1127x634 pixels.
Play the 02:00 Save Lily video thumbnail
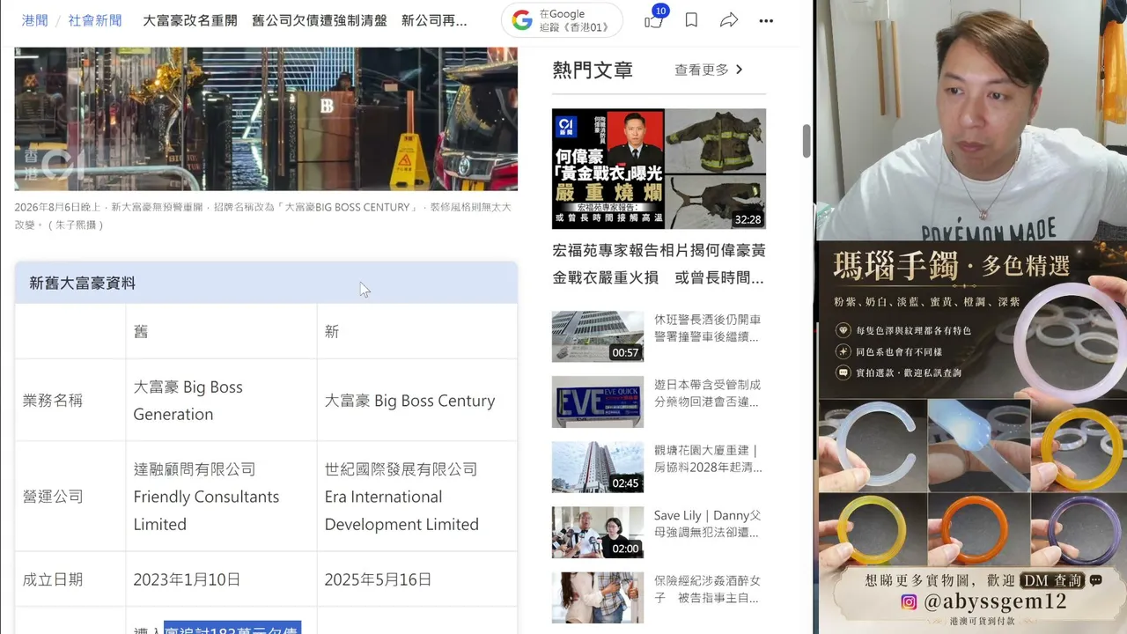[x=598, y=532]
